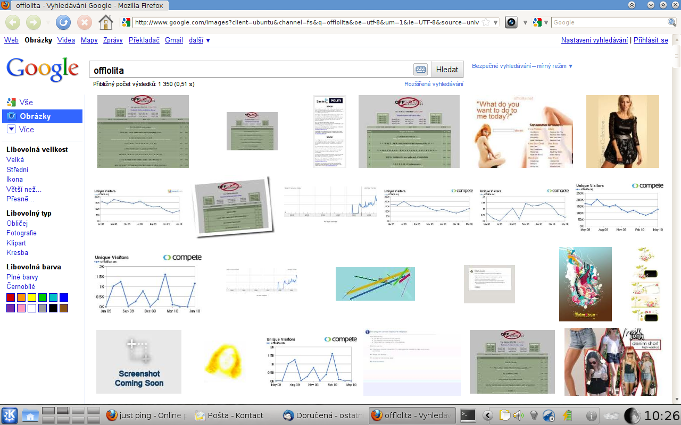Open the Zprávy link in Google top bar

coord(113,40)
